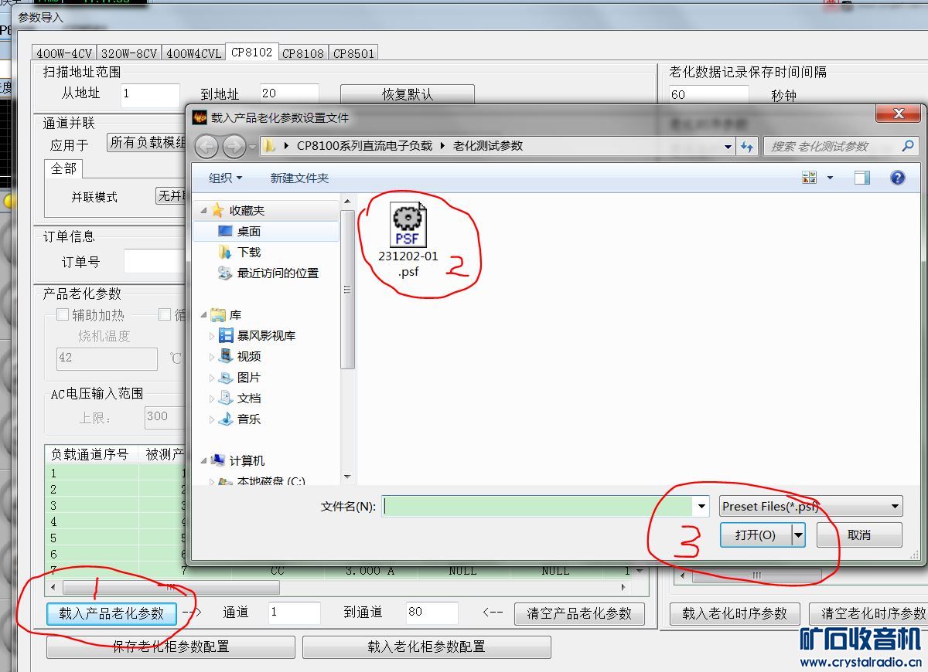Click the 库 heading in sidebar
The width and height of the screenshot is (928, 672).
click(235, 314)
